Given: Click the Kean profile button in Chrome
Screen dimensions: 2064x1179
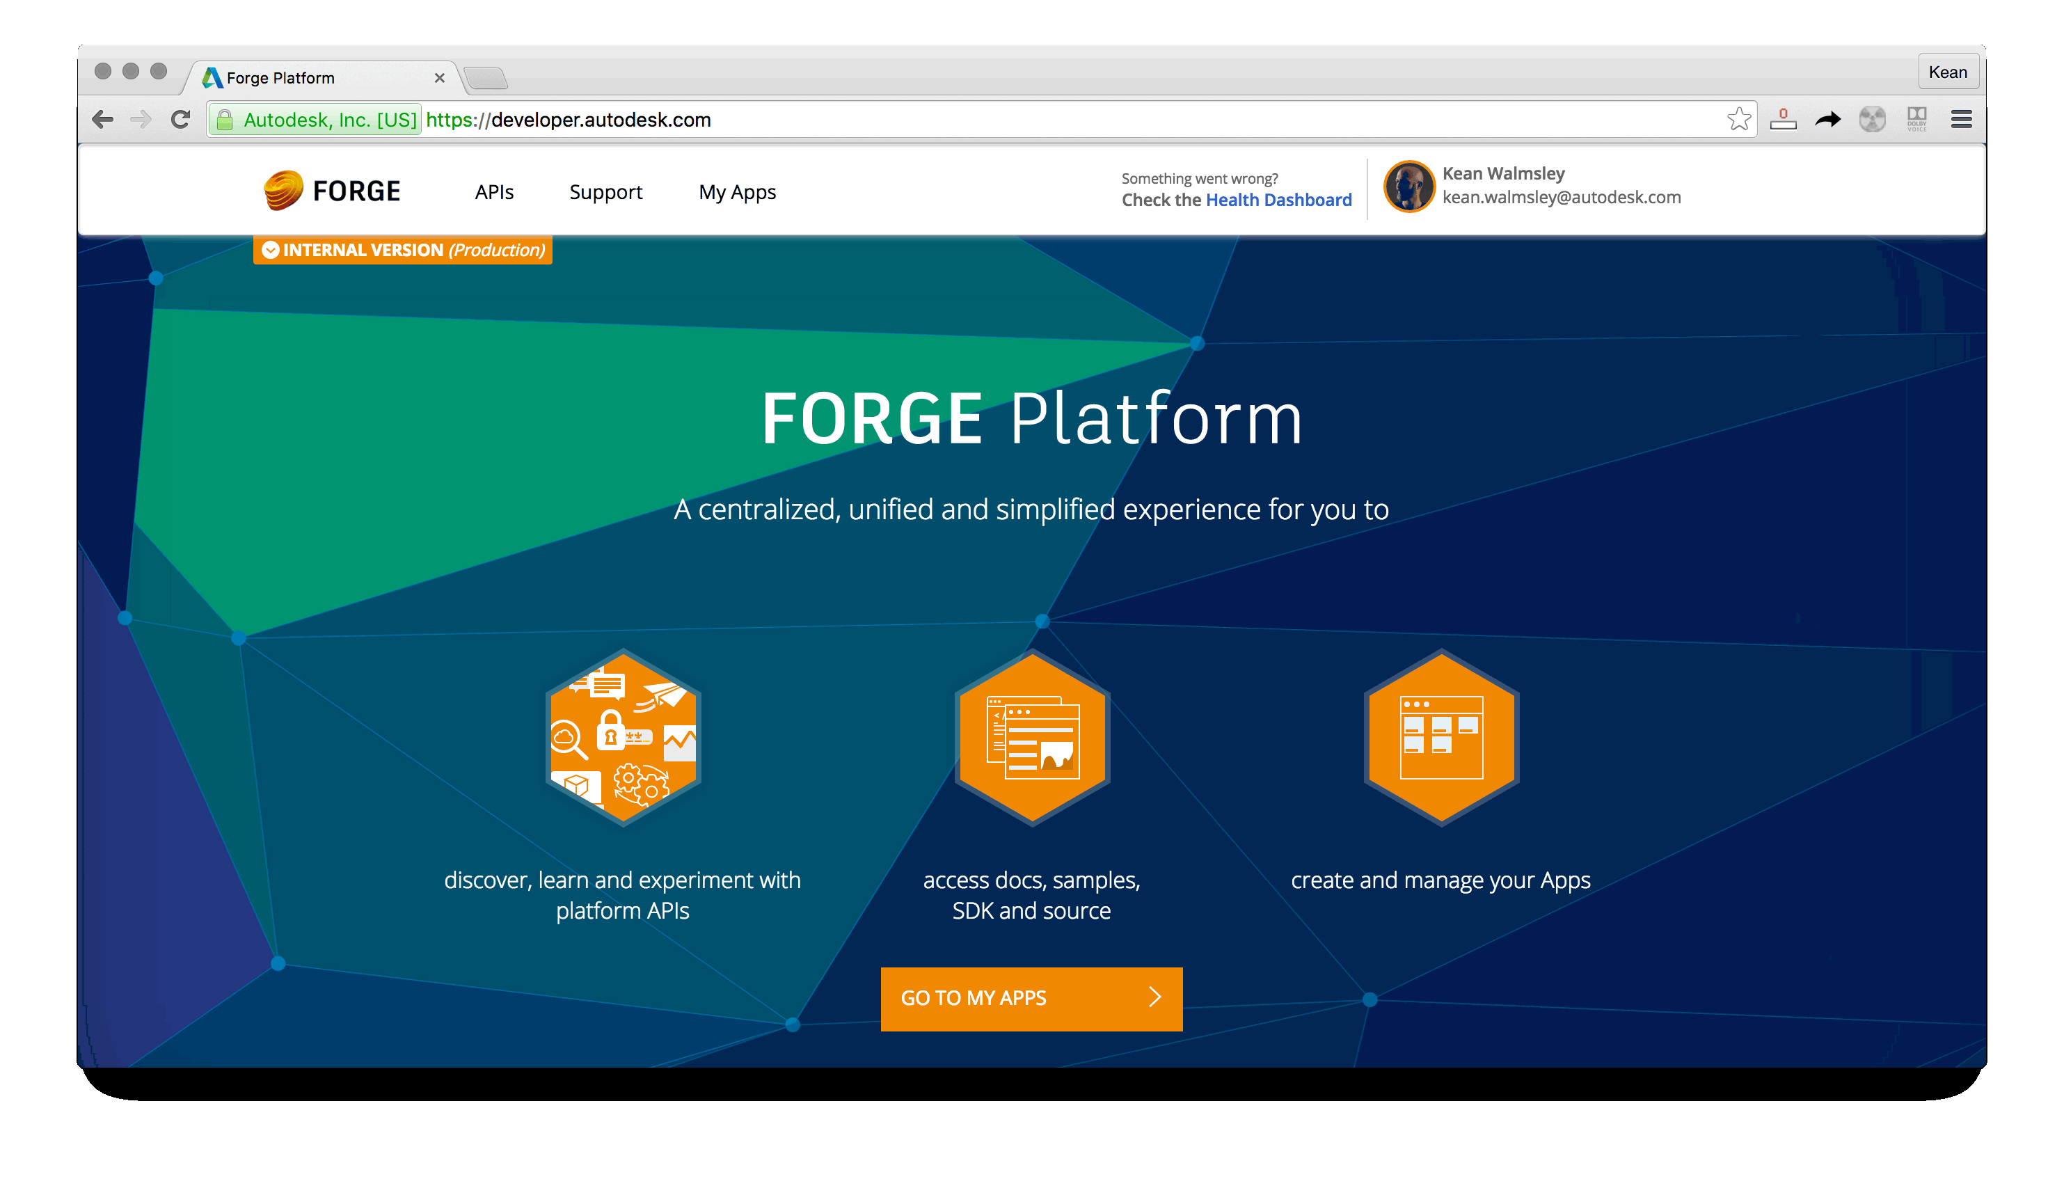Looking at the screenshot, I should pyautogui.click(x=1948, y=72).
